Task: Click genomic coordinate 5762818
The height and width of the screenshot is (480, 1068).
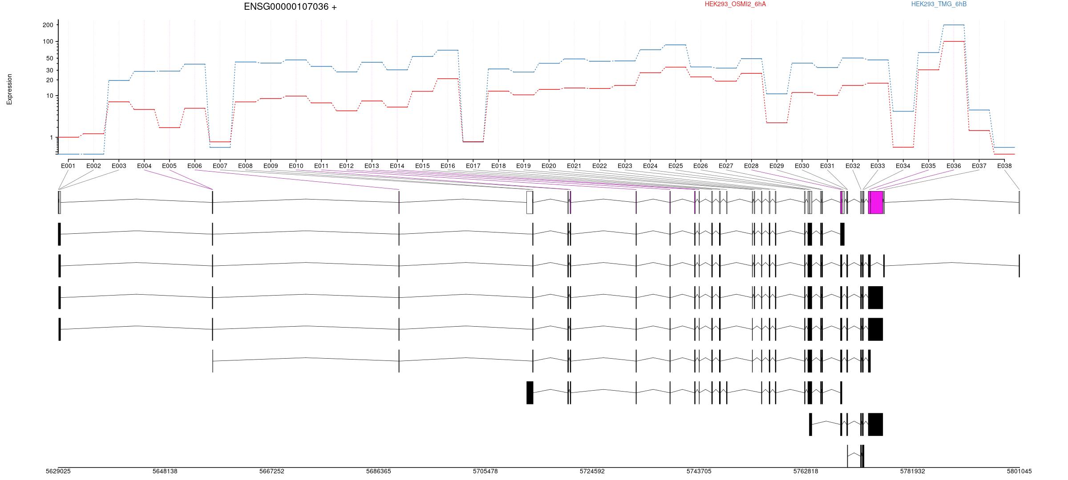Action: [x=805, y=471]
